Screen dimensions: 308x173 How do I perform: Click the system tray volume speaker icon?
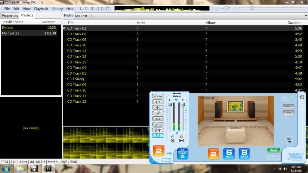tap(285, 169)
